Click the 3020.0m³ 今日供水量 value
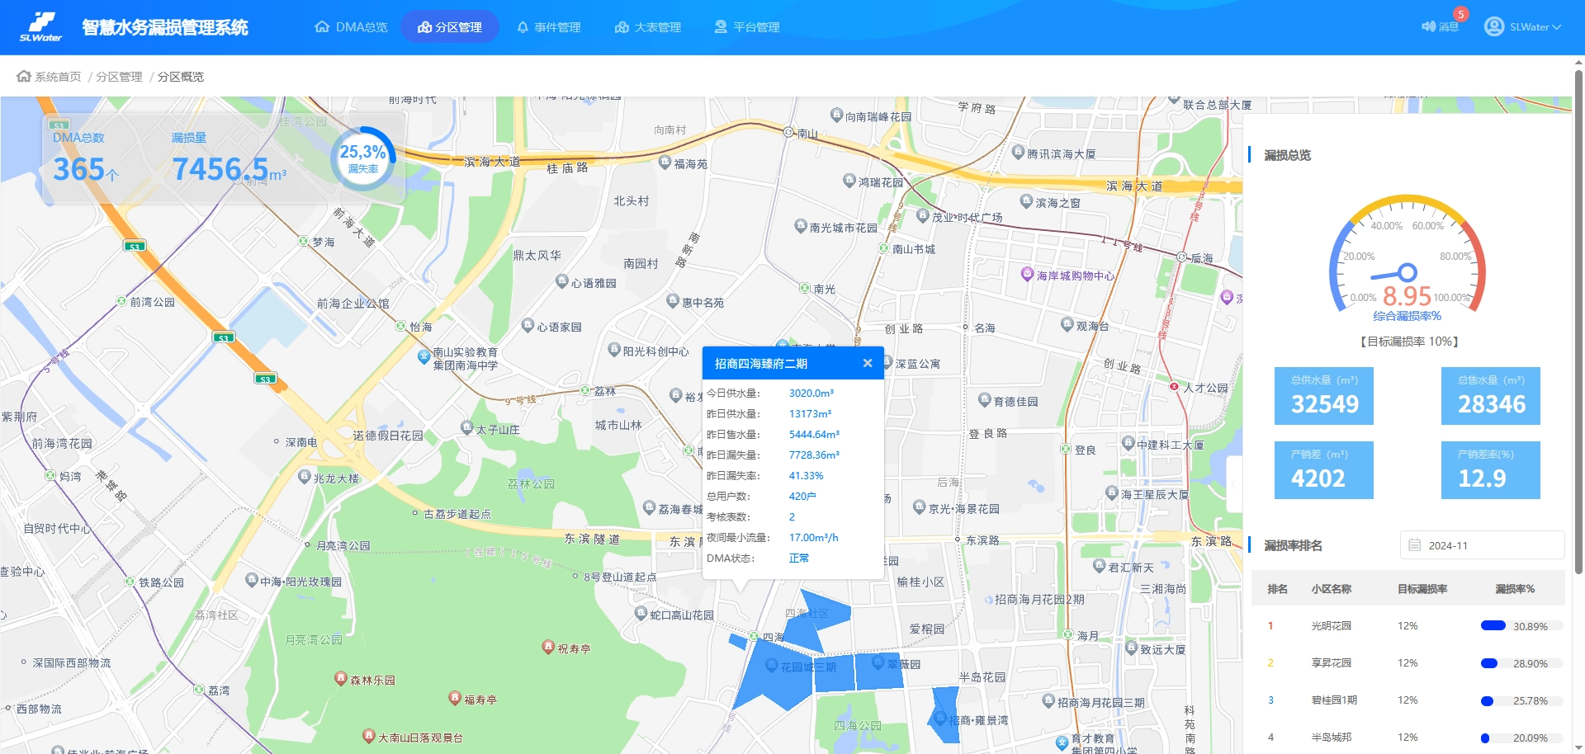Screen dimensions: 1585x754 click(x=811, y=393)
